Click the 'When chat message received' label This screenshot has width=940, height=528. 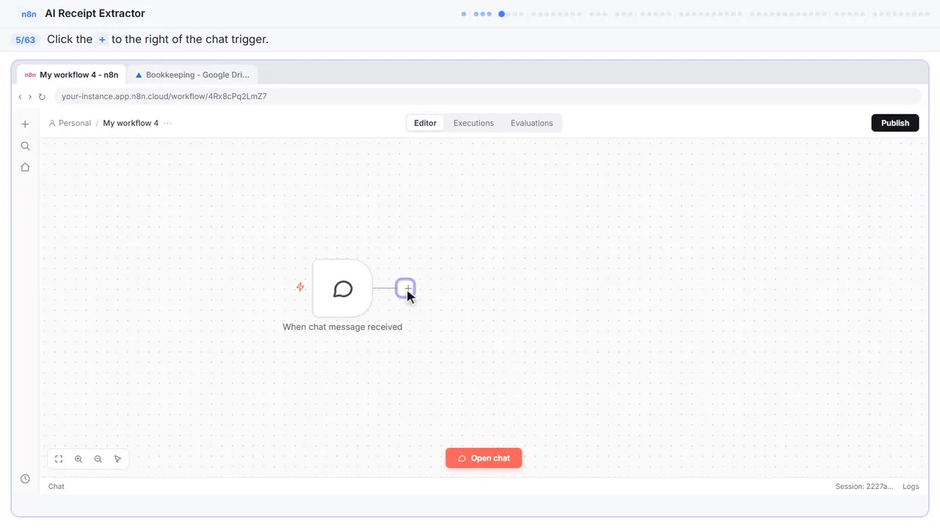click(342, 327)
